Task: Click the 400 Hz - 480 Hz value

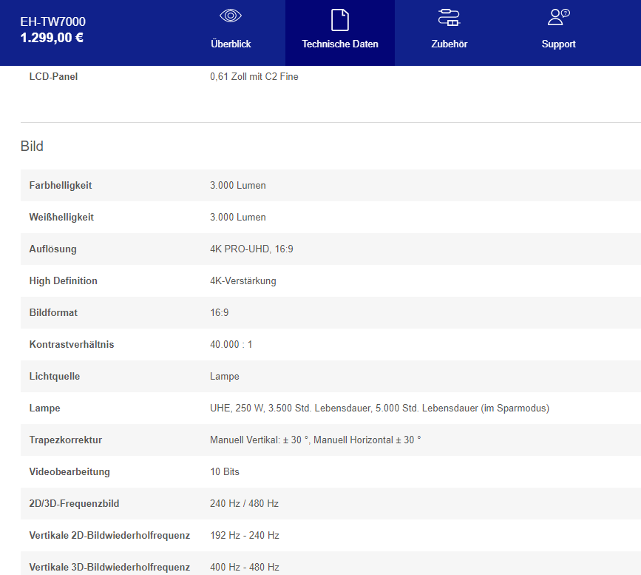Action: coord(245,567)
